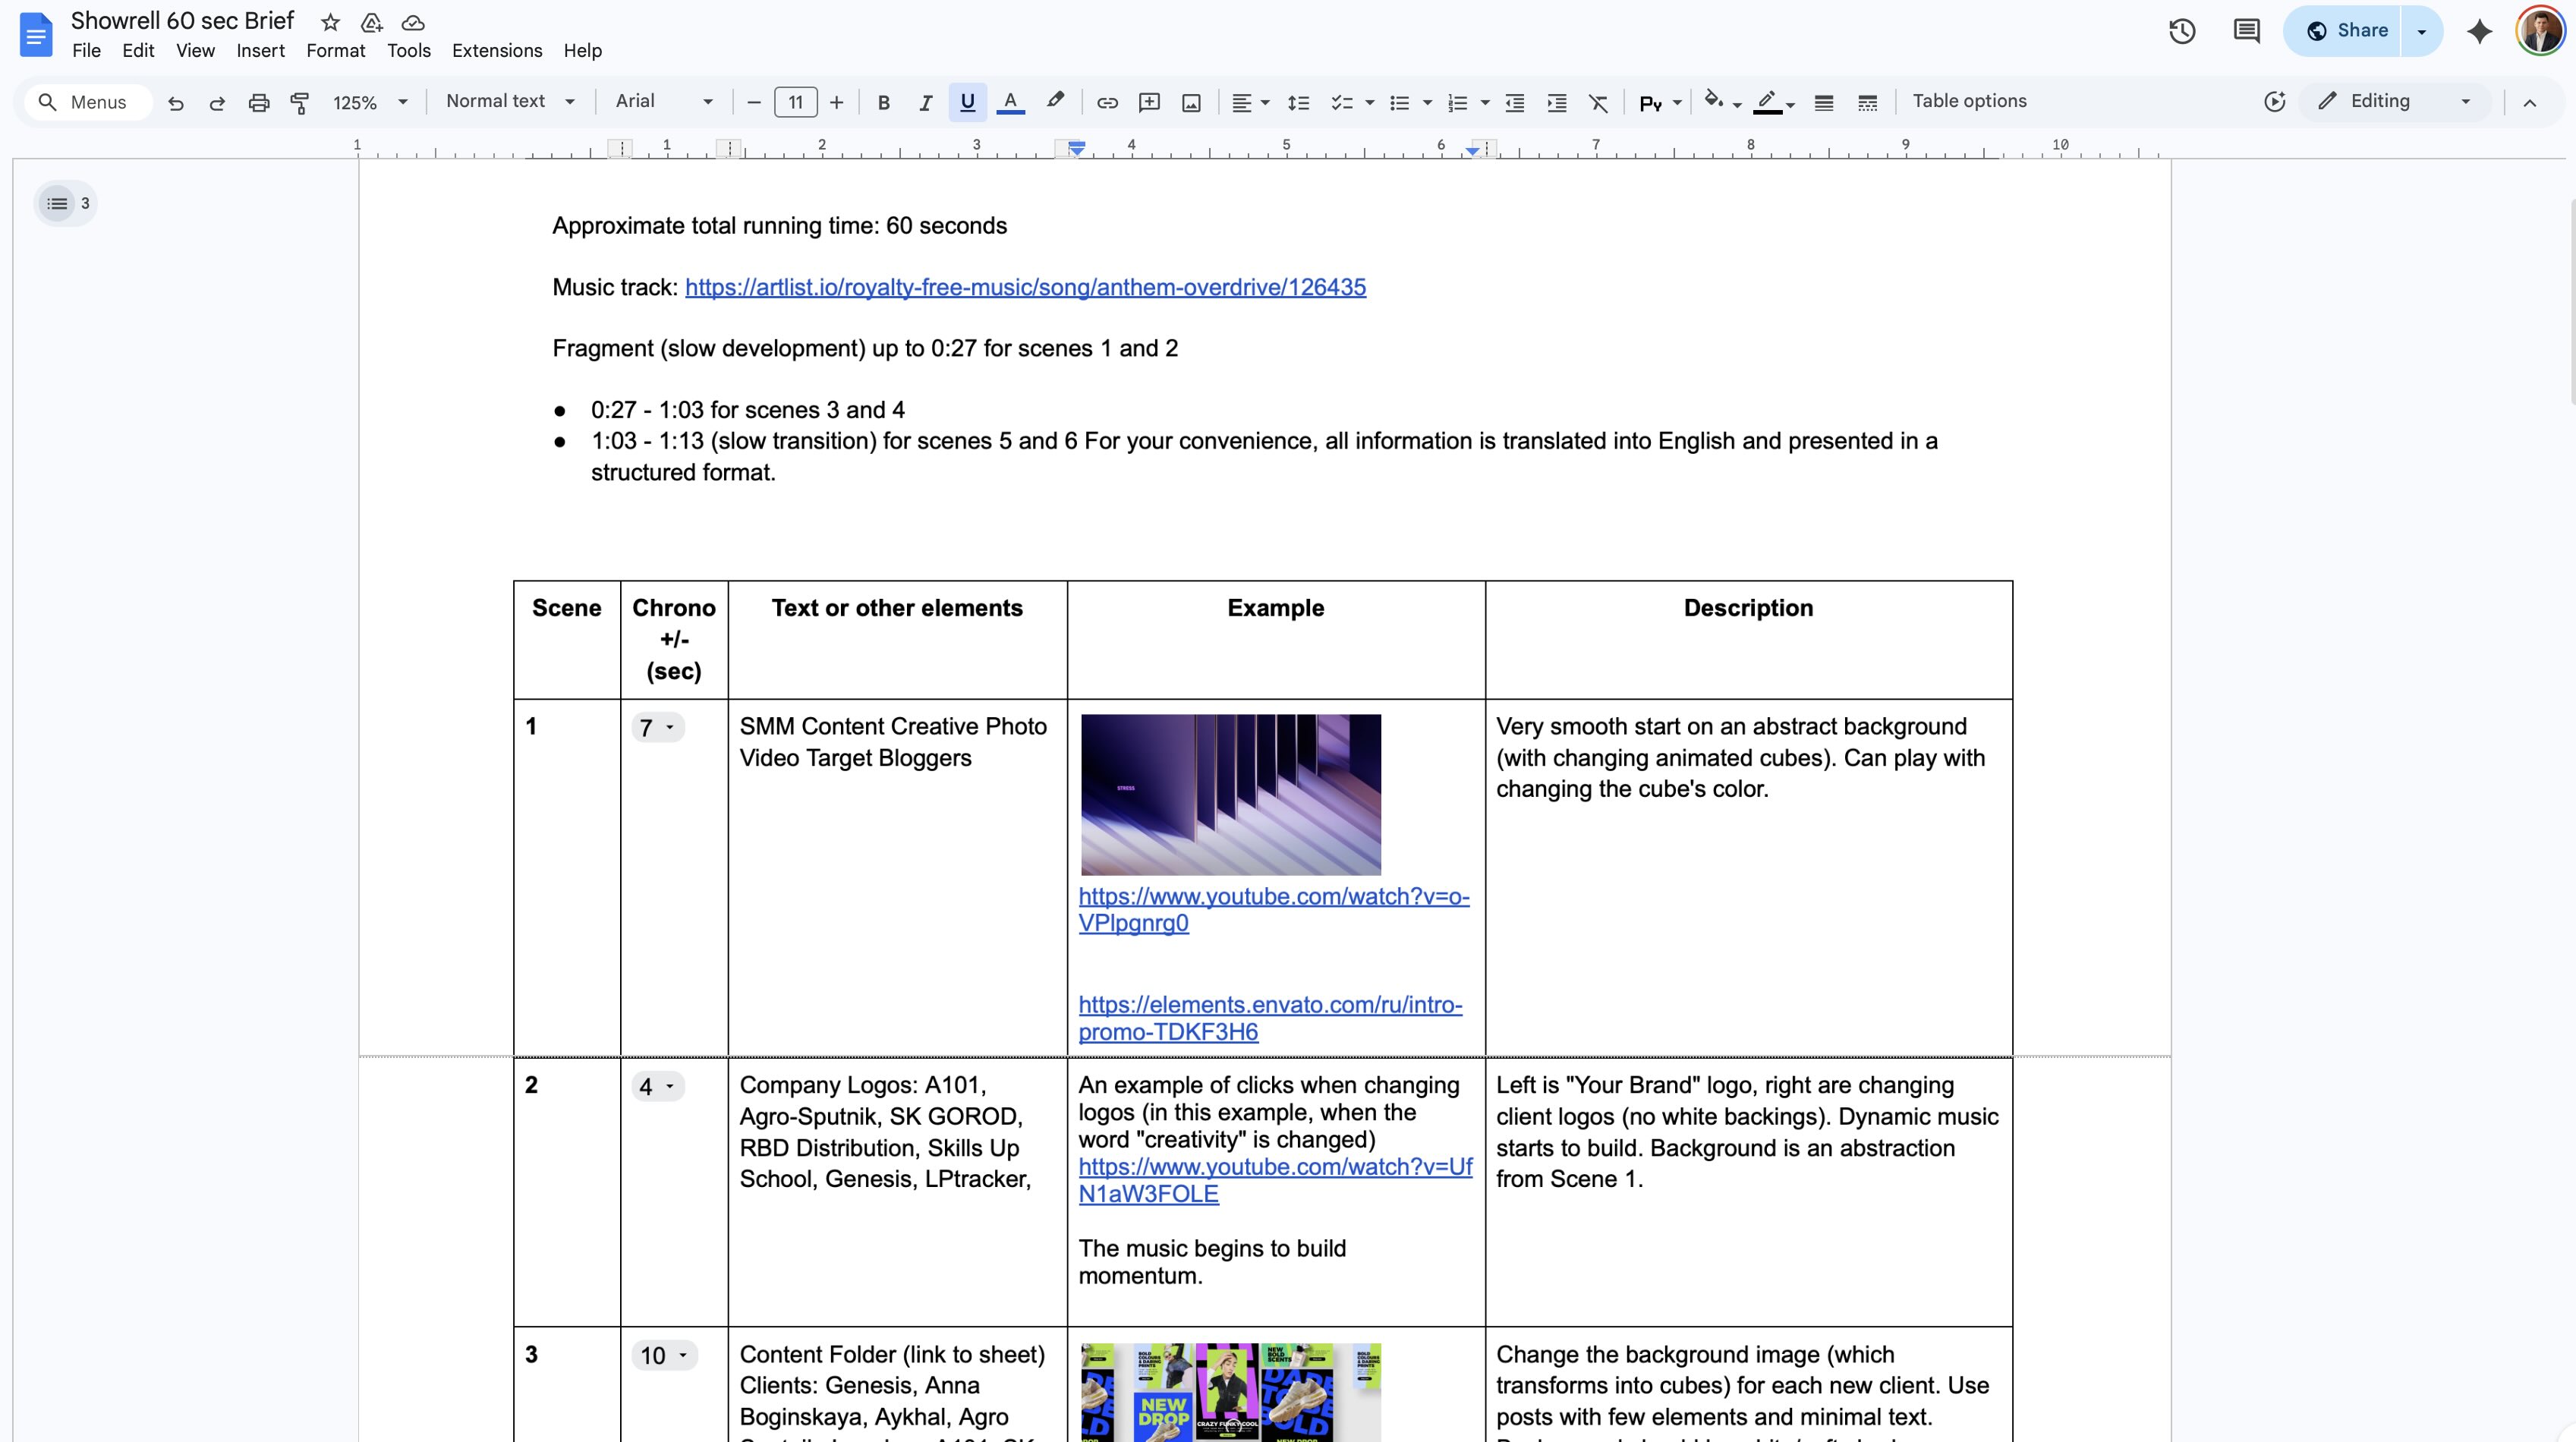2576x1442 pixels.
Task: Open the text color picker
Action: [1010, 102]
